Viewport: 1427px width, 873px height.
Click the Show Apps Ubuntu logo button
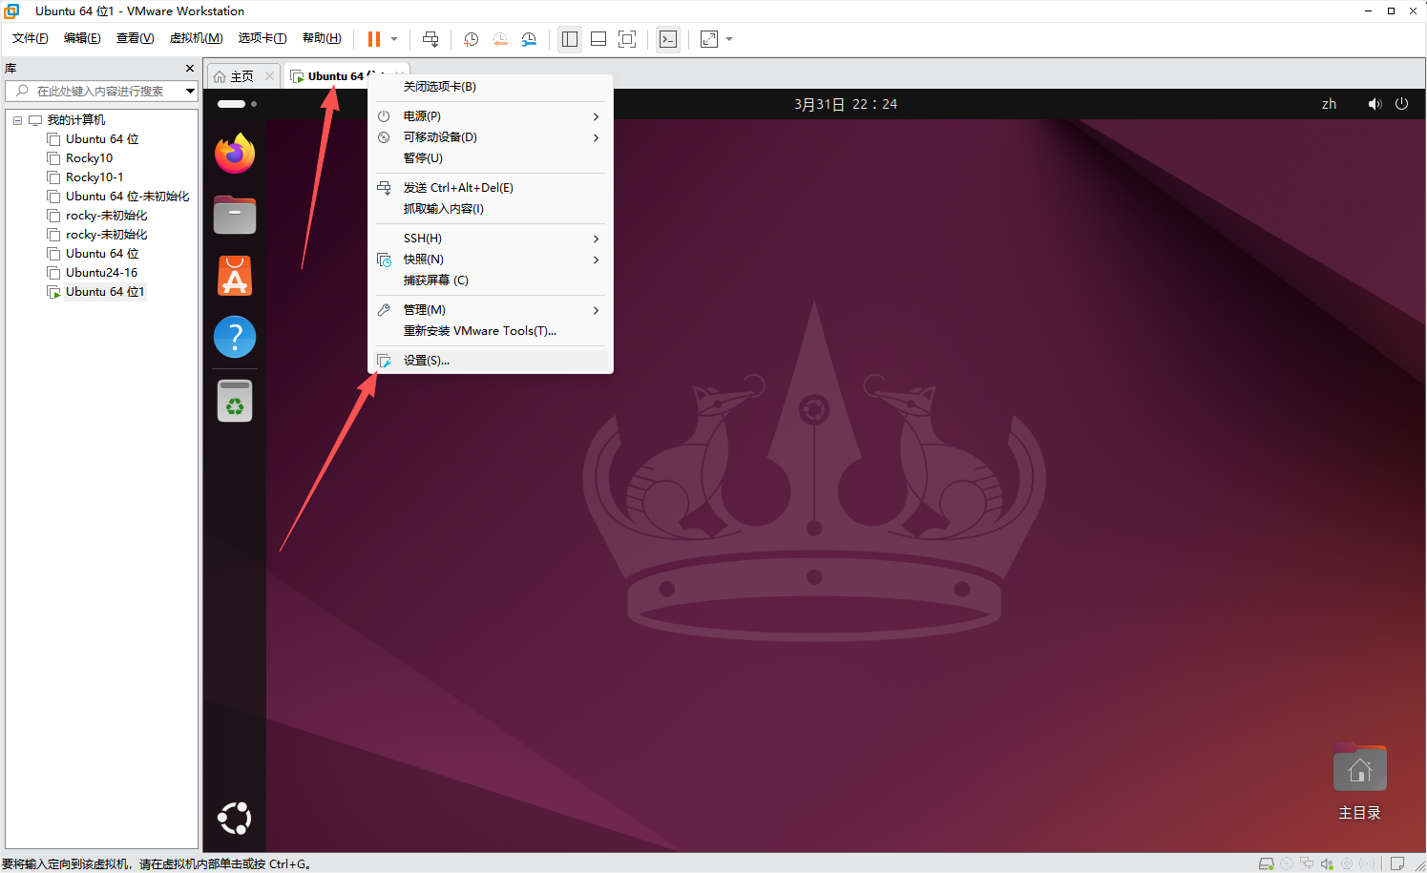point(235,819)
